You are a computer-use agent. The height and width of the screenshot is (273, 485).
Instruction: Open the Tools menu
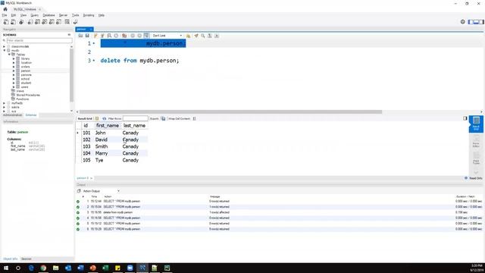[x=76, y=15]
